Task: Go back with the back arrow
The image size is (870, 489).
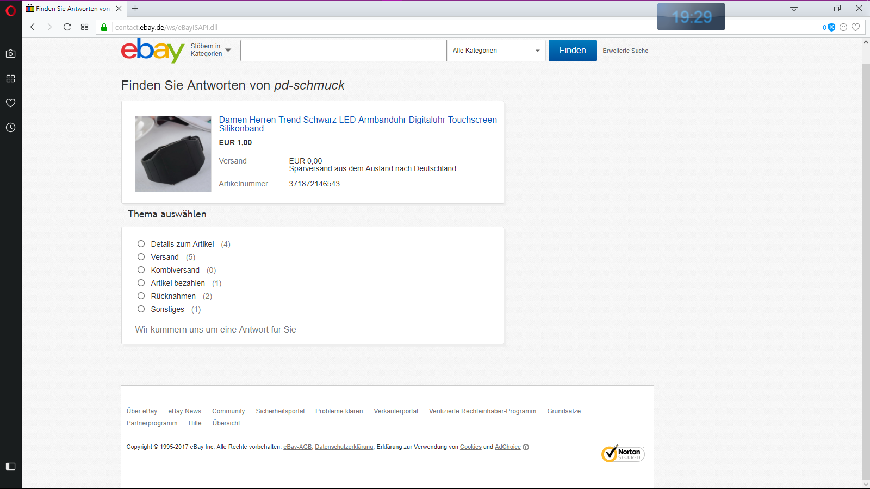Action: (33, 27)
